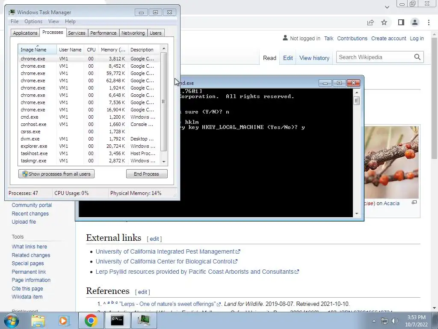
Task: Switch to Google Chrome on the taskbar
Action: click(x=91, y=320)
